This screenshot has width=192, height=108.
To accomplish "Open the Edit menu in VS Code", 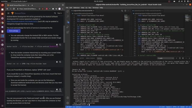I will click(x=71, y=8).
